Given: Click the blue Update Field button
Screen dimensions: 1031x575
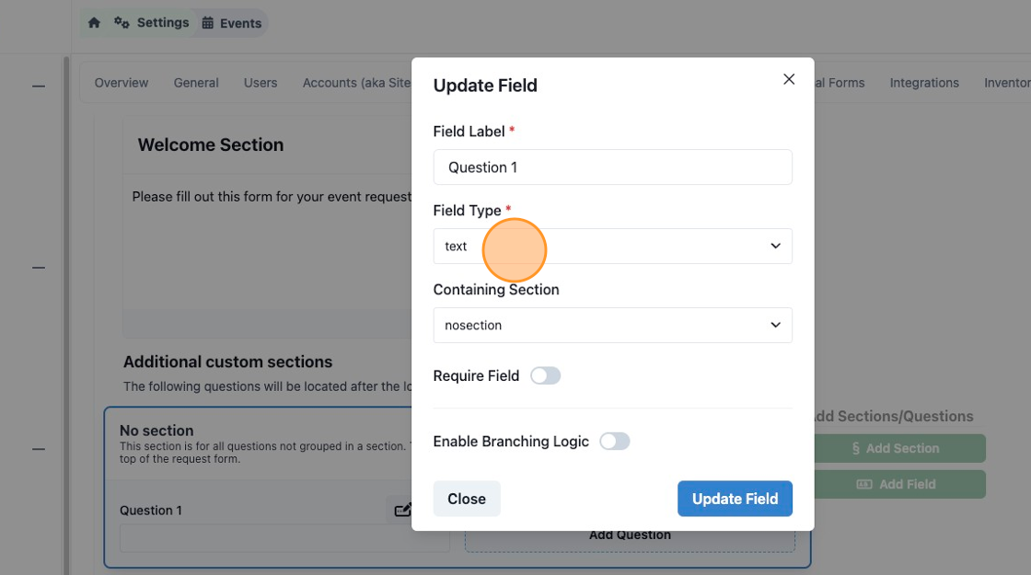Looking at the screenshot, I should 735,499.
